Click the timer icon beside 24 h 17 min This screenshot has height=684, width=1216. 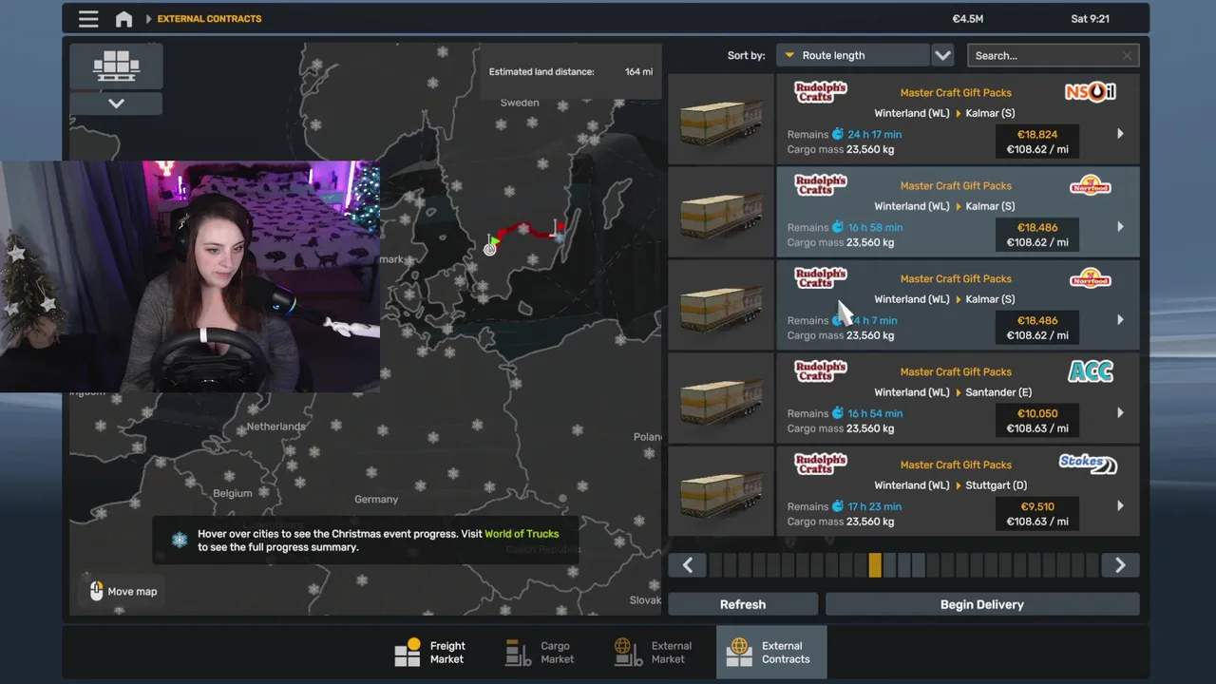coord(838,134)
